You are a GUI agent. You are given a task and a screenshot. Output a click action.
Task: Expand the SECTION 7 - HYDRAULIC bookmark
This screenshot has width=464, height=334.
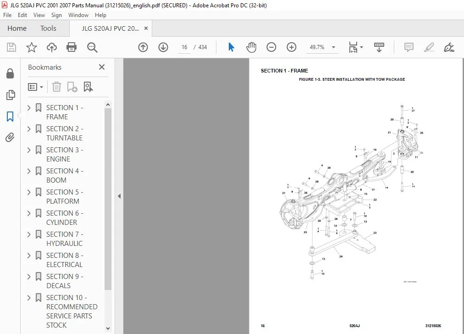coord(29,234)
